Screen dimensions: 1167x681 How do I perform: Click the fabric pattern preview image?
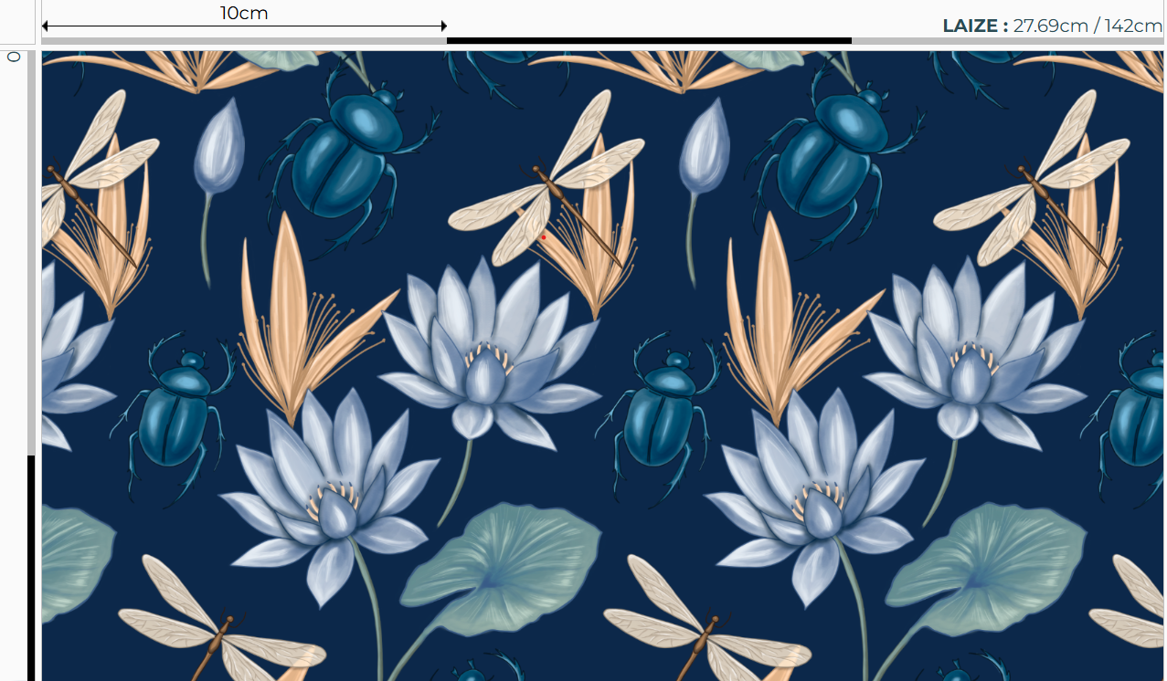point(602,366)
